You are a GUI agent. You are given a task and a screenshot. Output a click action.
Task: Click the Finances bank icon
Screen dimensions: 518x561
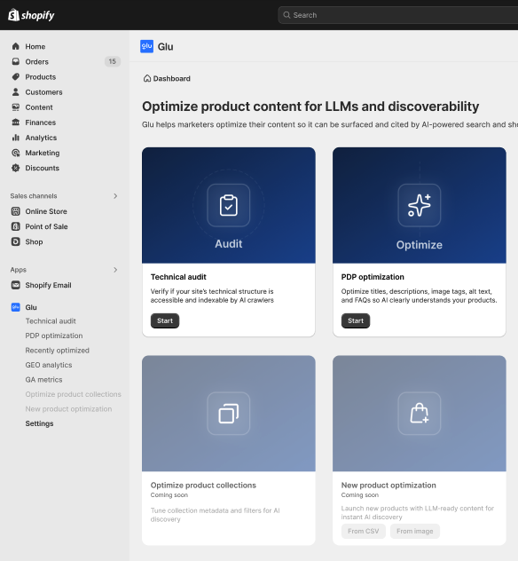(x=15, y=122)
